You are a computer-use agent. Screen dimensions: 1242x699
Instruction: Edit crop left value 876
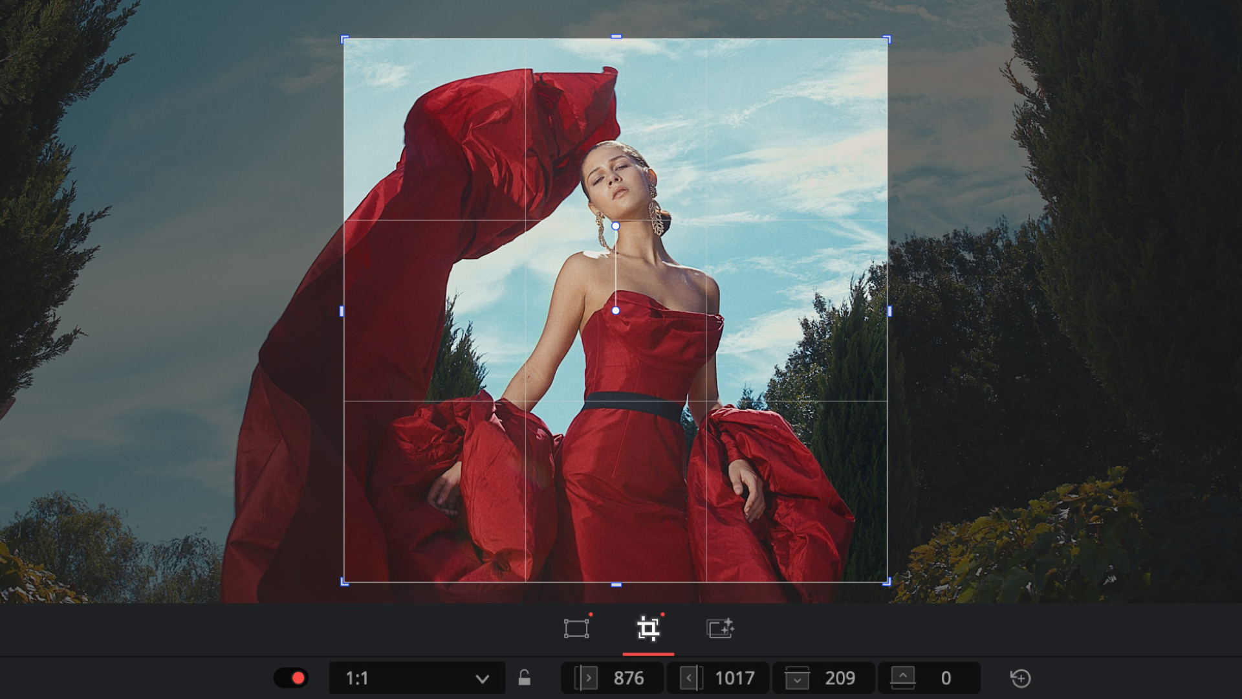(x=628, y=678)
